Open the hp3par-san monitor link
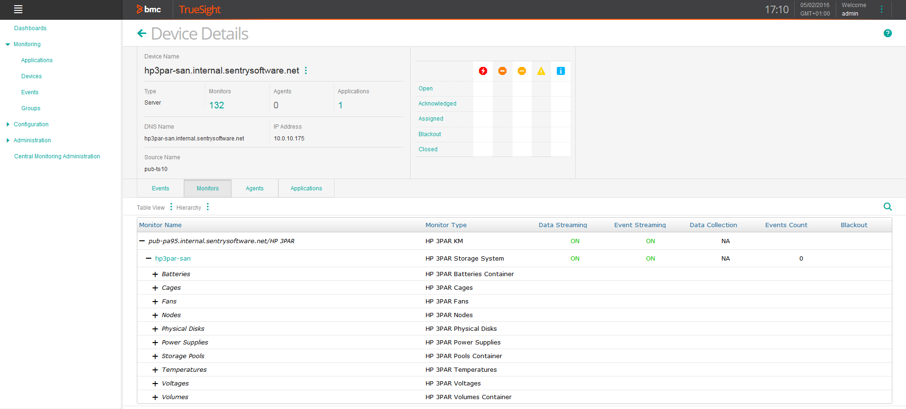This screenshot has height=409, width=906. 173,258
